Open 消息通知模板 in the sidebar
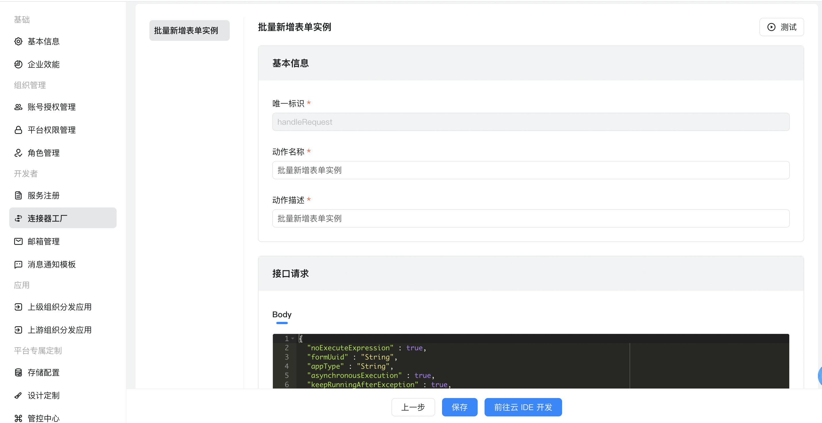The image size is (822, 423). [63, 264]
